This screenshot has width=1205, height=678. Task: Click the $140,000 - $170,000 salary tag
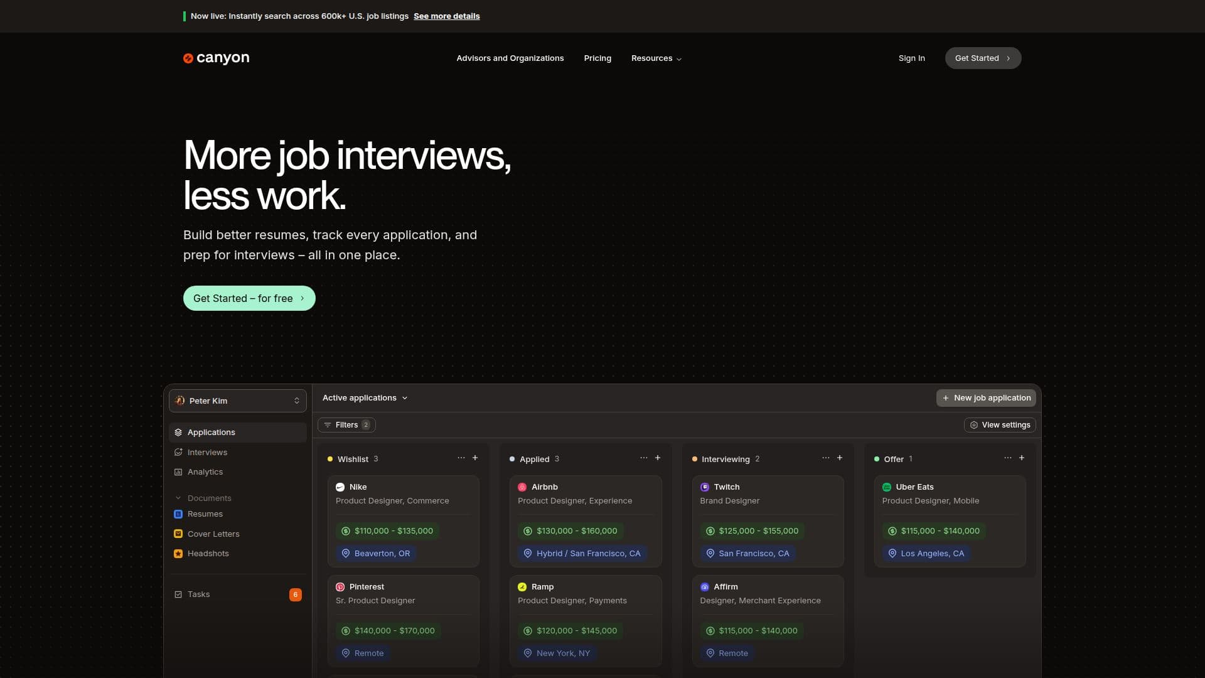388,631
